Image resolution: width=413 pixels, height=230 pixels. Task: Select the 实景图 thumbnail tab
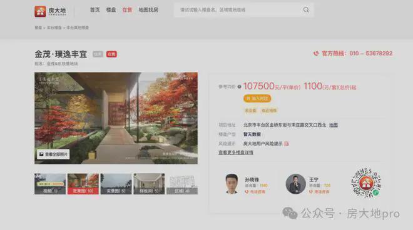coord(116,184)
